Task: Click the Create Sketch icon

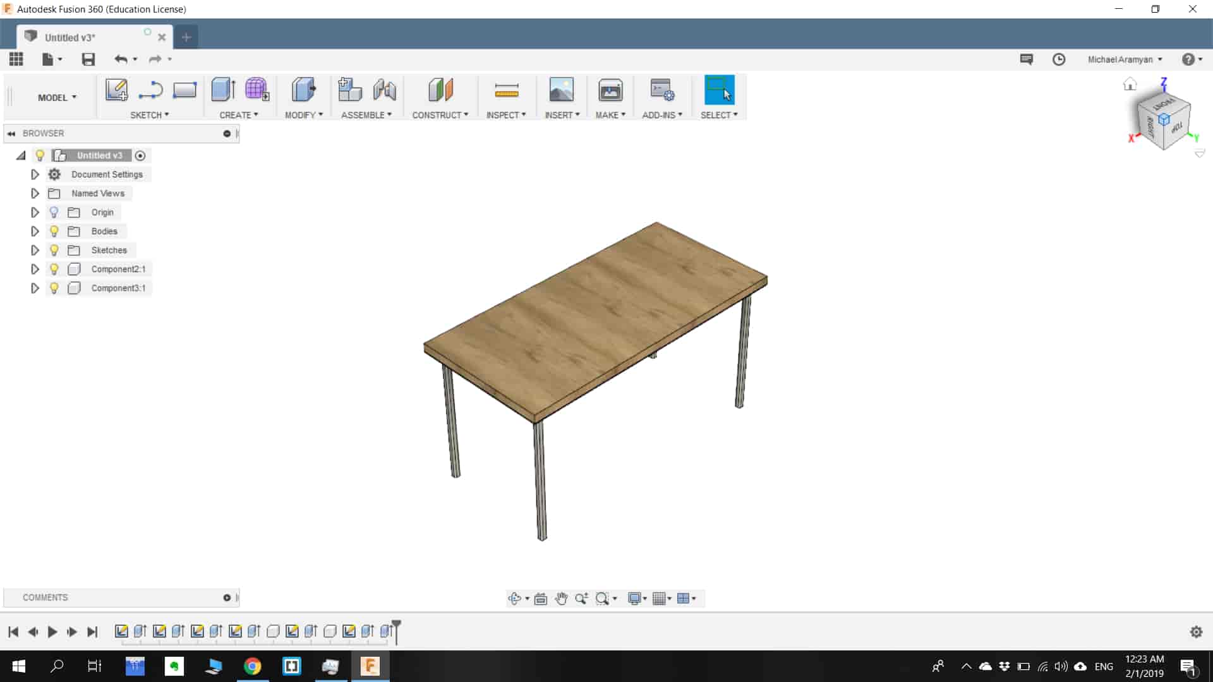Action: (116, 90)
